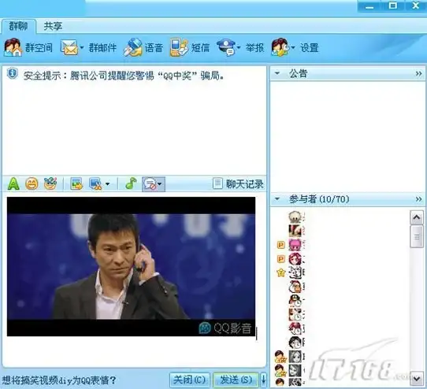427x389 pixels.
Task: Minimize the chat window
Action: point(369,6)
